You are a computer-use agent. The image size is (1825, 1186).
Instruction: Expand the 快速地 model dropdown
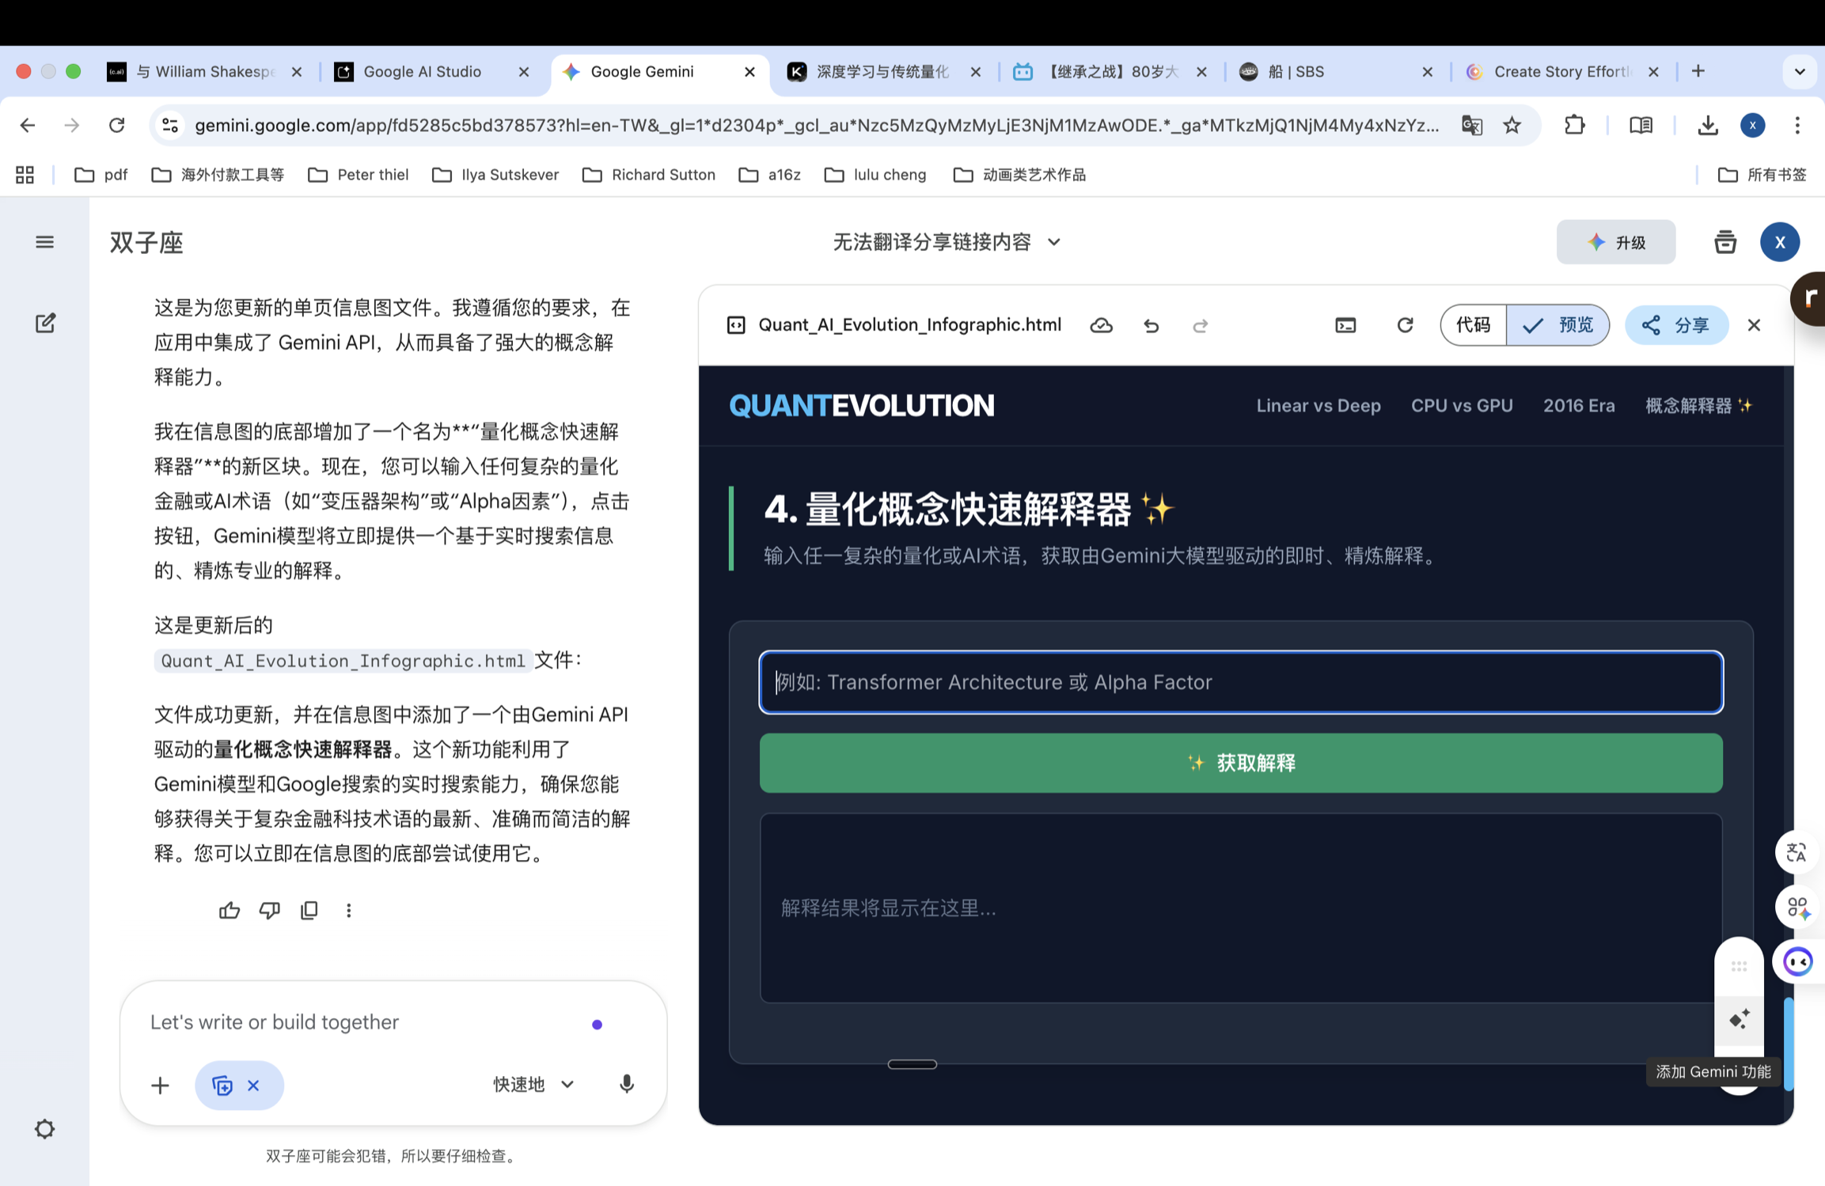533,1084
